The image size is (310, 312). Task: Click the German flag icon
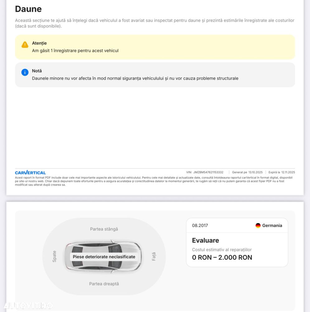point(258,226)
